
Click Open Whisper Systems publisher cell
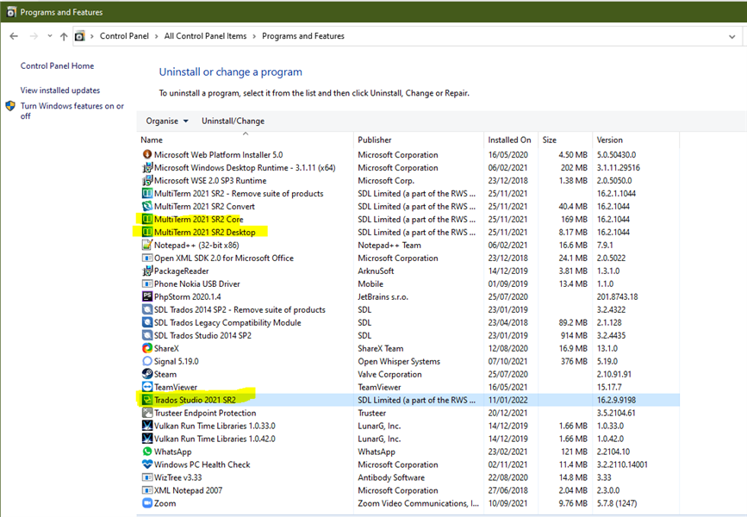(399, 361)
